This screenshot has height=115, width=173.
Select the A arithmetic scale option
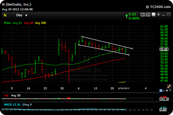tap(161, 91)
